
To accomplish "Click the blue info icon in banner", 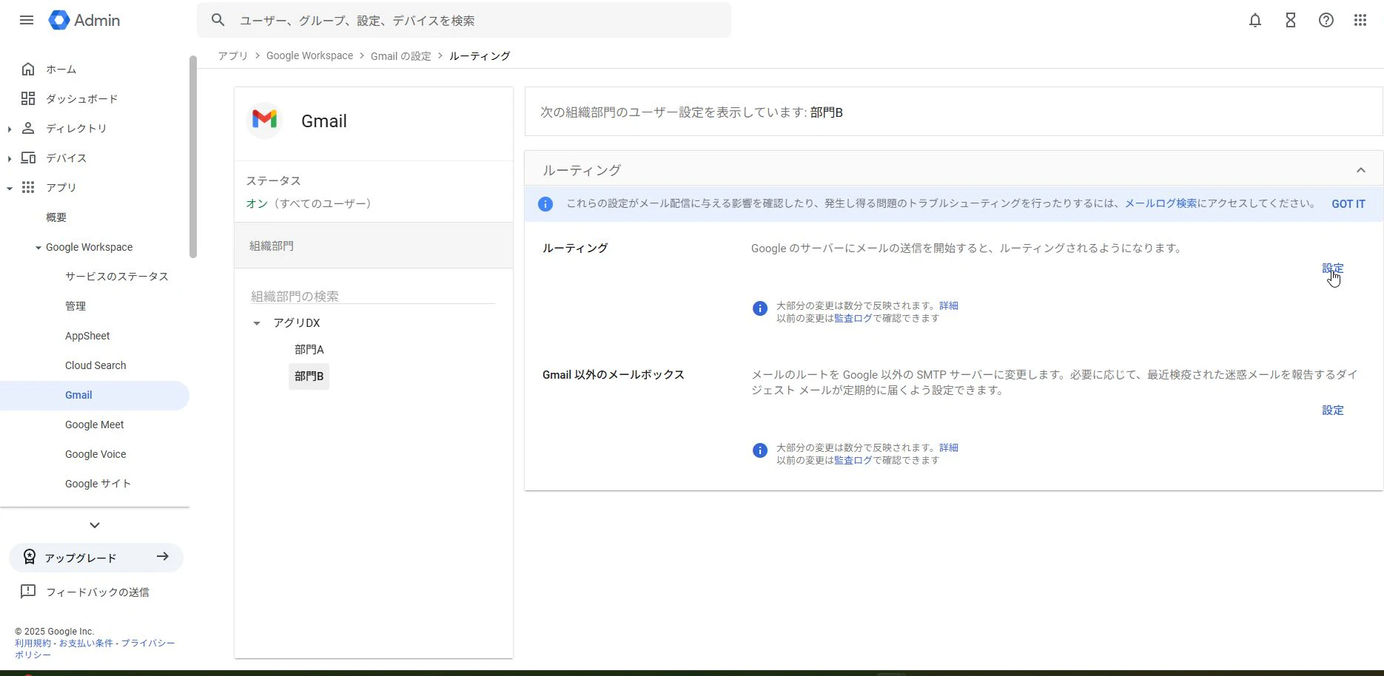I will click(x=545, y=204).
